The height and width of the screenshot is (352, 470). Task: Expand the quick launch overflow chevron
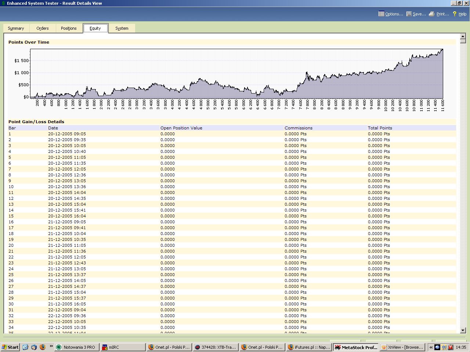coord(51,346)
